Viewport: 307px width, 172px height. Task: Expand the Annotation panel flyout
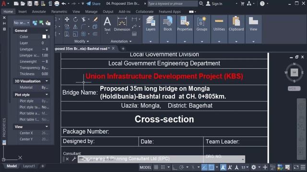[121, 41]
